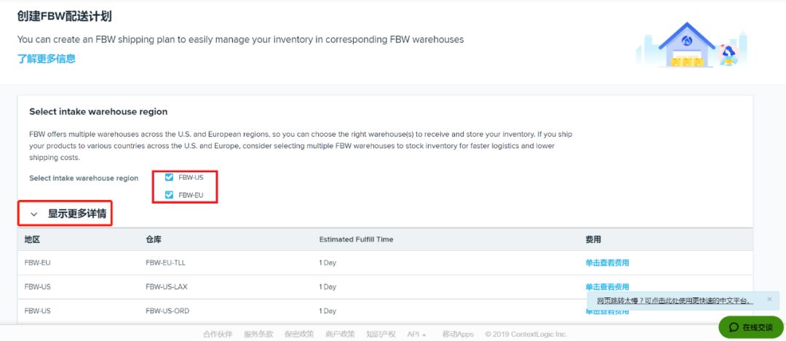
Task: View fees for the FBW-US-LAX warehouse
Action: coord(607,287)
